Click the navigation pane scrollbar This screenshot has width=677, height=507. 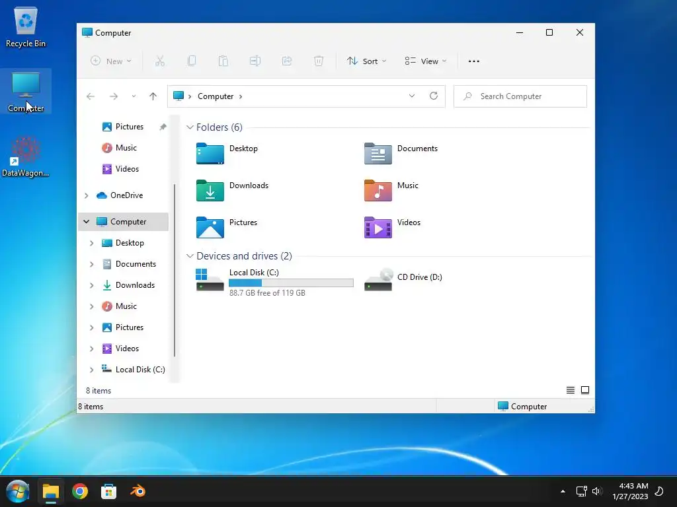[x=175, y=270]
